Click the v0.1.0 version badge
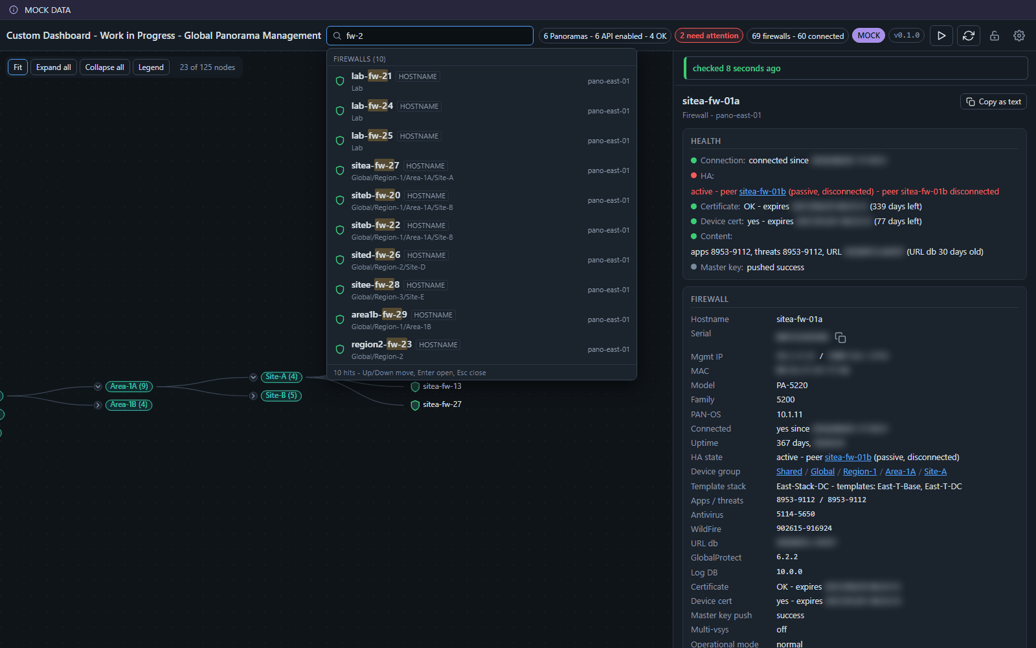This screenshot has width=1036, height=648. (906, 36)
